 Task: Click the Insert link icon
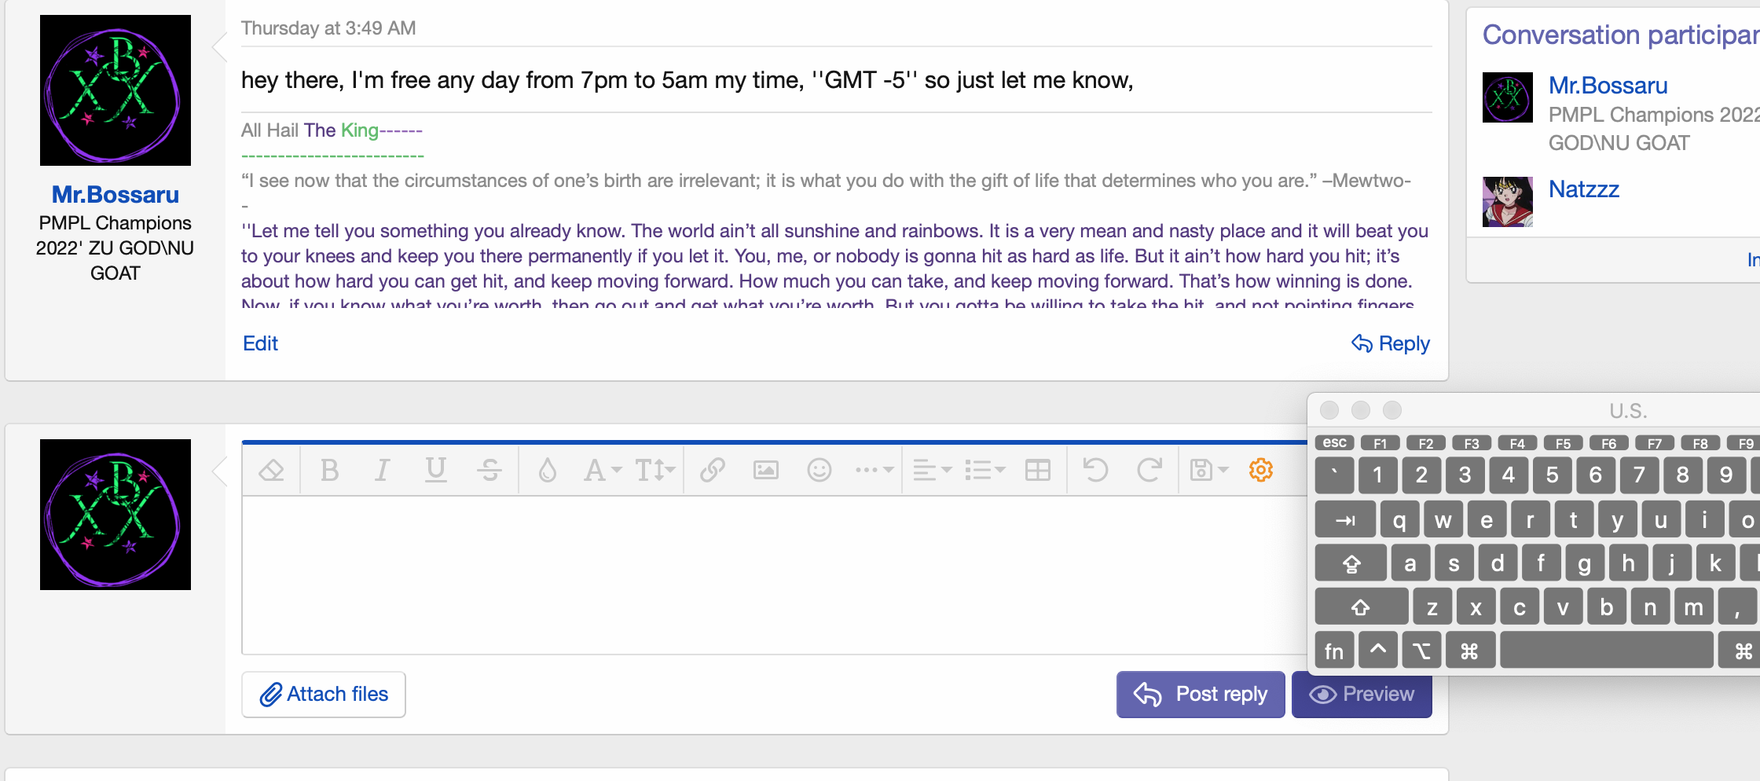click(x=712, y=470)
